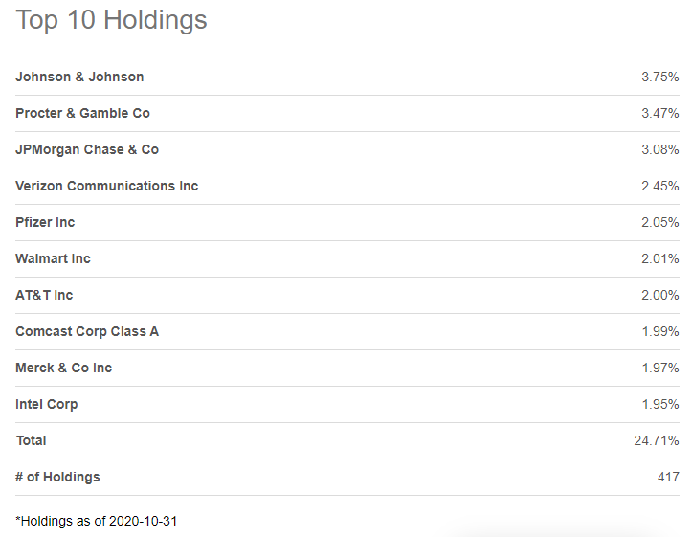The width and height of the screenshot is (692, 537).
Task: Select the Procter & Gamble Co holding
Action: click(x=82, y=113)
